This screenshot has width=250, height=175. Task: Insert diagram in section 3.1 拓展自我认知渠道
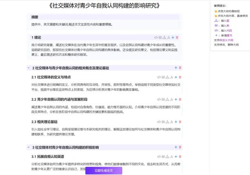tap(168, 157)
